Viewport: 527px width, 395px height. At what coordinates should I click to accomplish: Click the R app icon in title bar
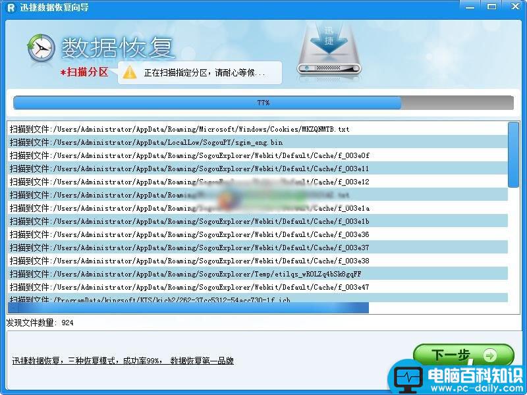click(x=11, y=7)
